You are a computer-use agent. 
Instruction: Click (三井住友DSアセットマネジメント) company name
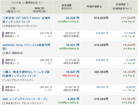(x=20, y=26)
